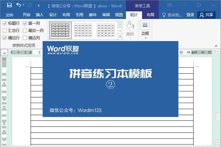Enable the 汇总行 checkbox

pyautogui.click(x=5, y=30)
